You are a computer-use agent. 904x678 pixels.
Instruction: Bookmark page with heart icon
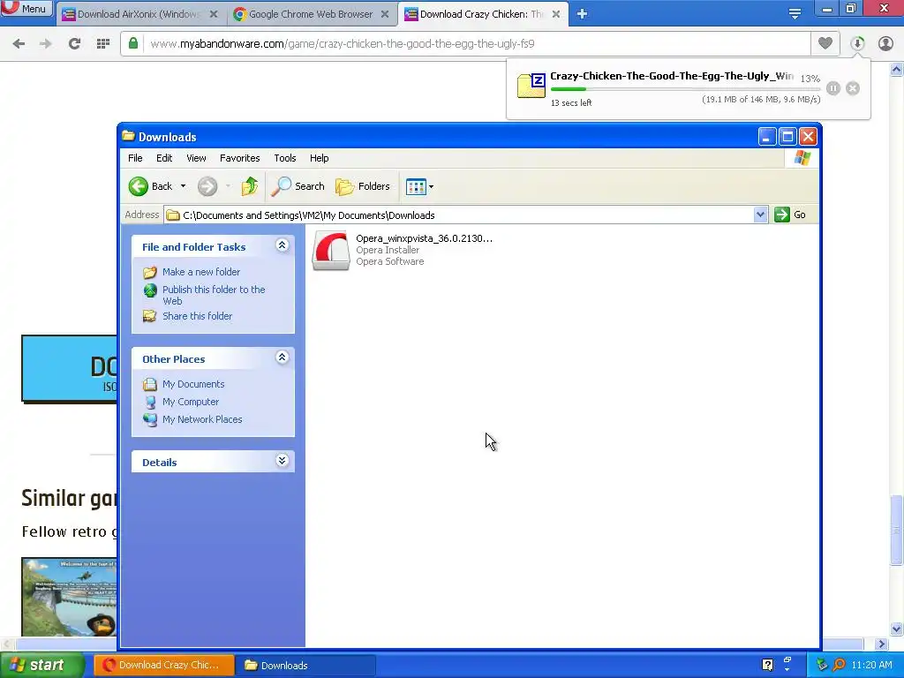[x=825, y=43]
